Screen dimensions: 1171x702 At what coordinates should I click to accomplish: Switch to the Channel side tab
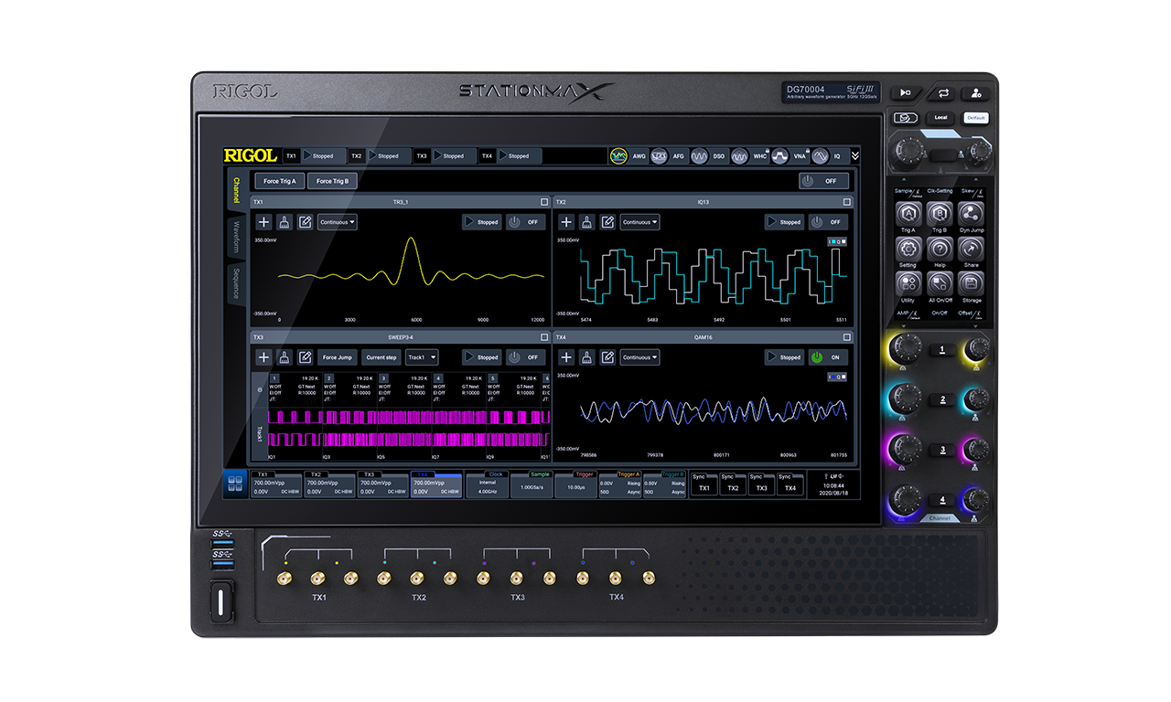click(x=235, y=190)
